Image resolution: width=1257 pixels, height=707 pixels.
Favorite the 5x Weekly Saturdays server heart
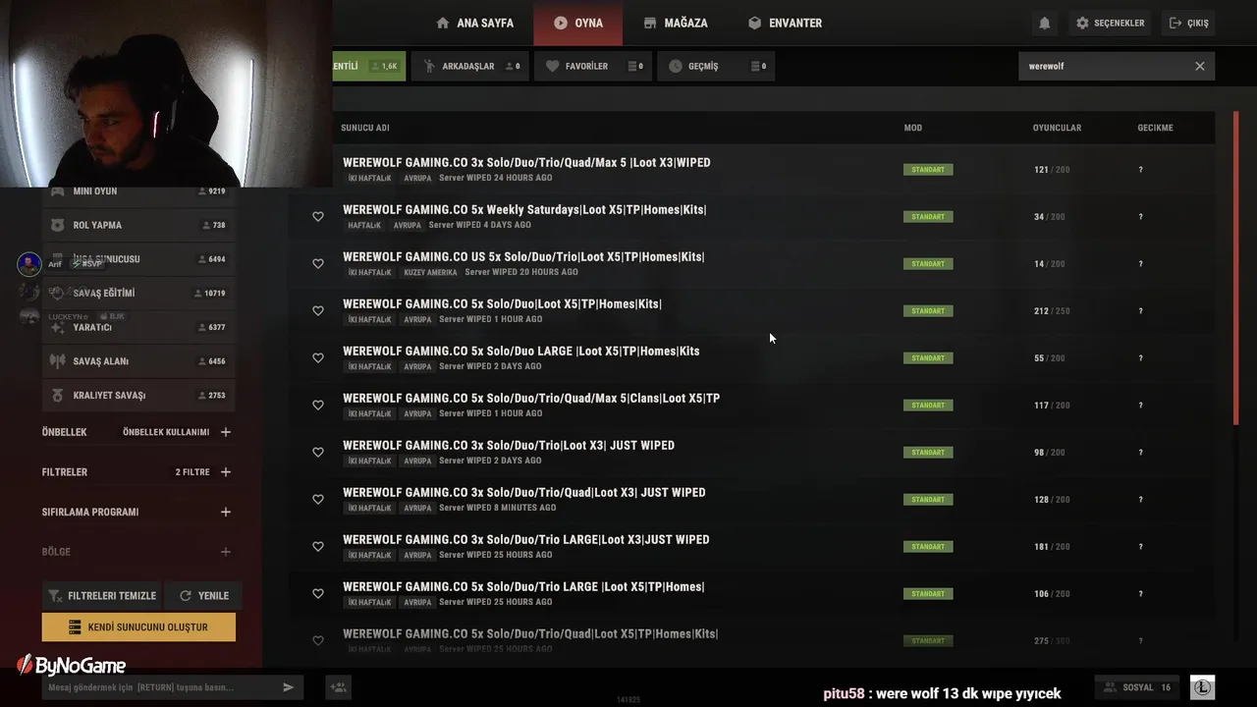click(318, 217)
